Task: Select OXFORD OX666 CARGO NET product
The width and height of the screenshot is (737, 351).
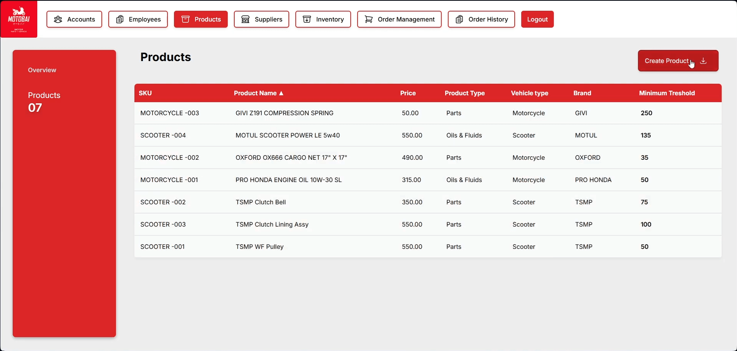Action: (291, 157)
